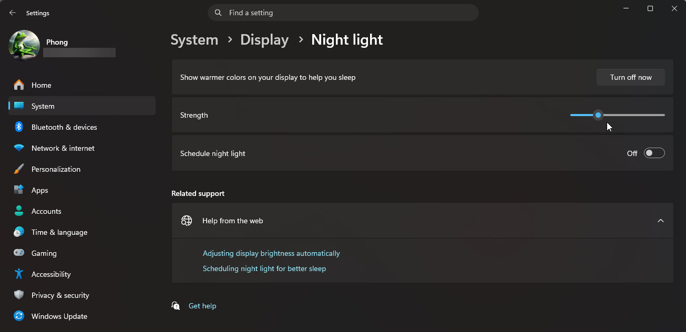Click the Strength slider thumb
686x332 pixels.
point(598,115)
